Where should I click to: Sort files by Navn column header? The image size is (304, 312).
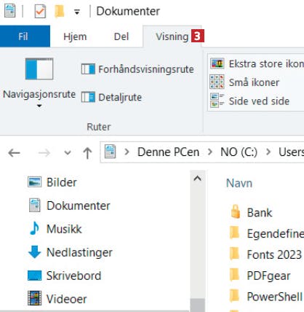[x=239, y=183]
